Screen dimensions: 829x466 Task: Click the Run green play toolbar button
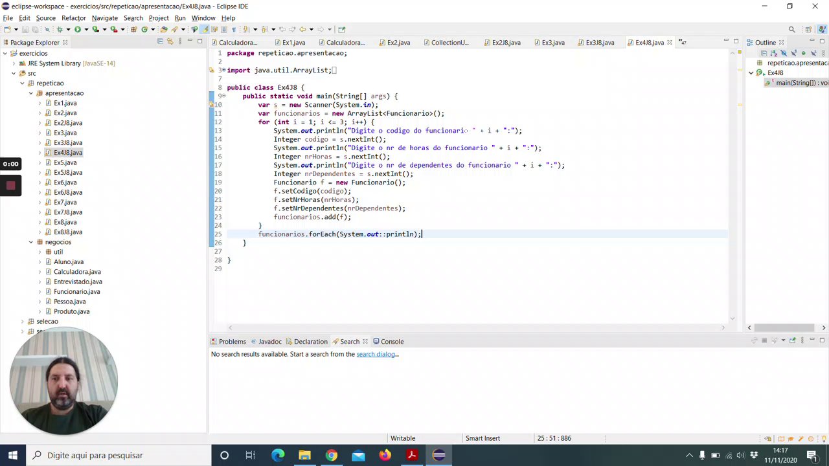tap(78, 29)
